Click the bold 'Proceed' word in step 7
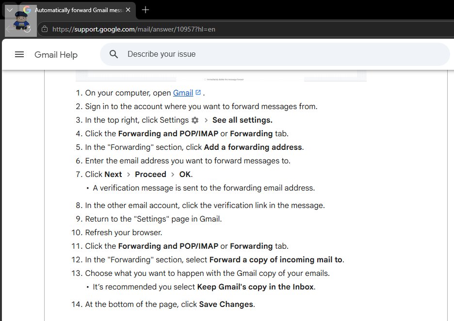 [150, 175]
